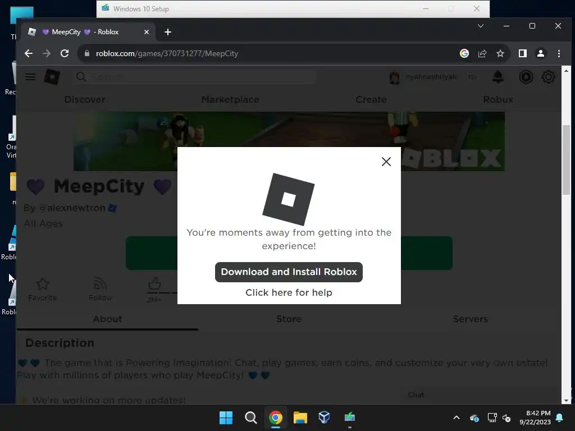Screen dimensions: 575x431
Task: Close the MeepCity Roblox tab
Action: pyautogui.click(x=147, y=32)
